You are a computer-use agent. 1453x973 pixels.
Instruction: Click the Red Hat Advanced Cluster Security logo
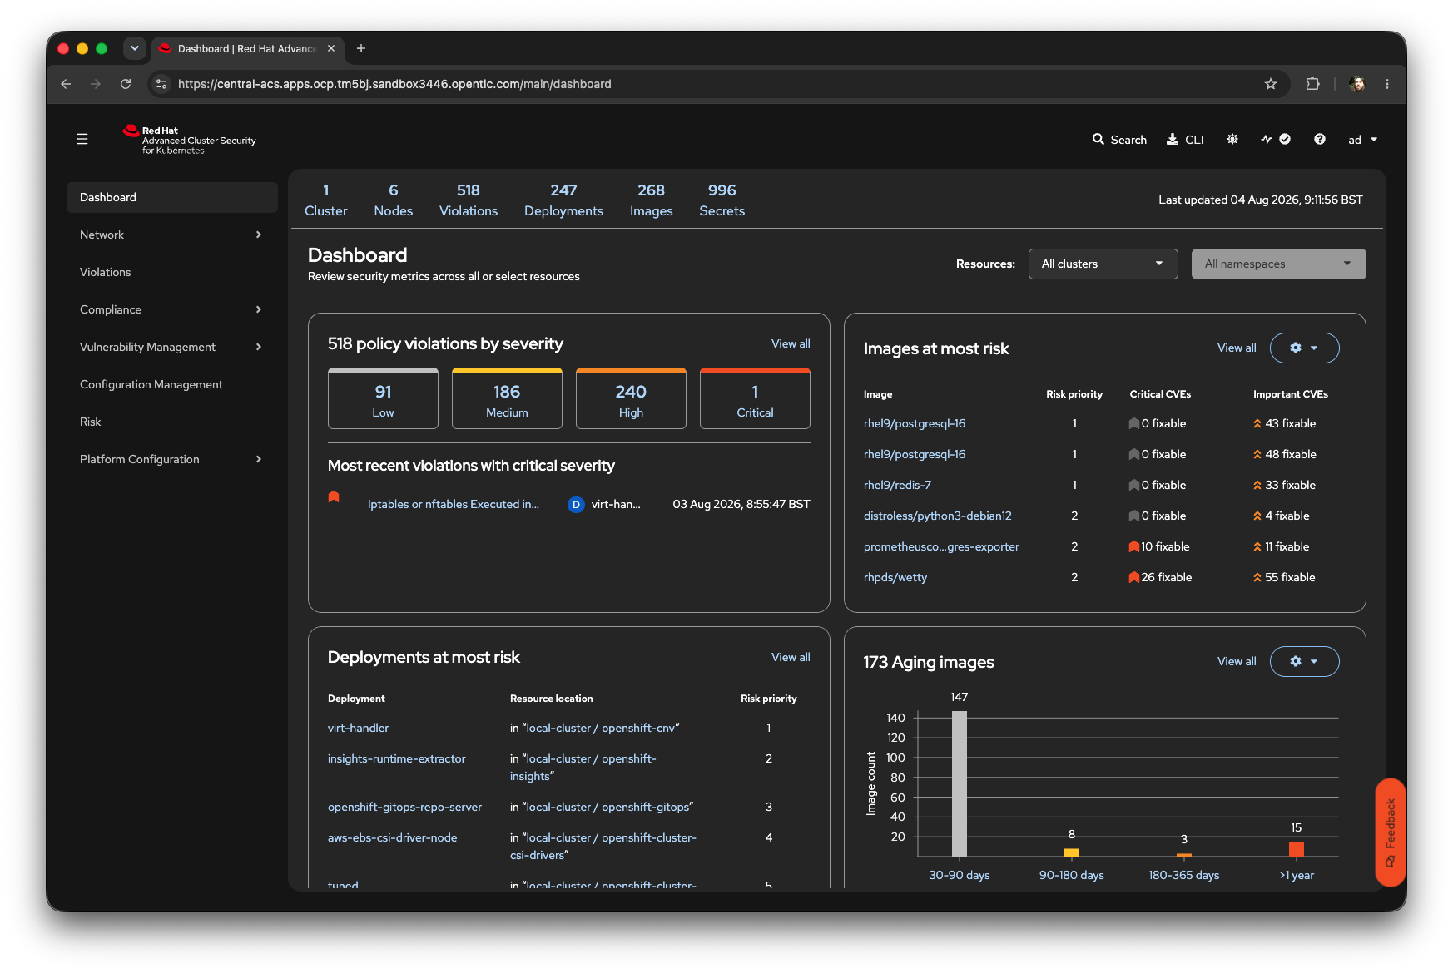pyautogui.click(x=189, y=140)
